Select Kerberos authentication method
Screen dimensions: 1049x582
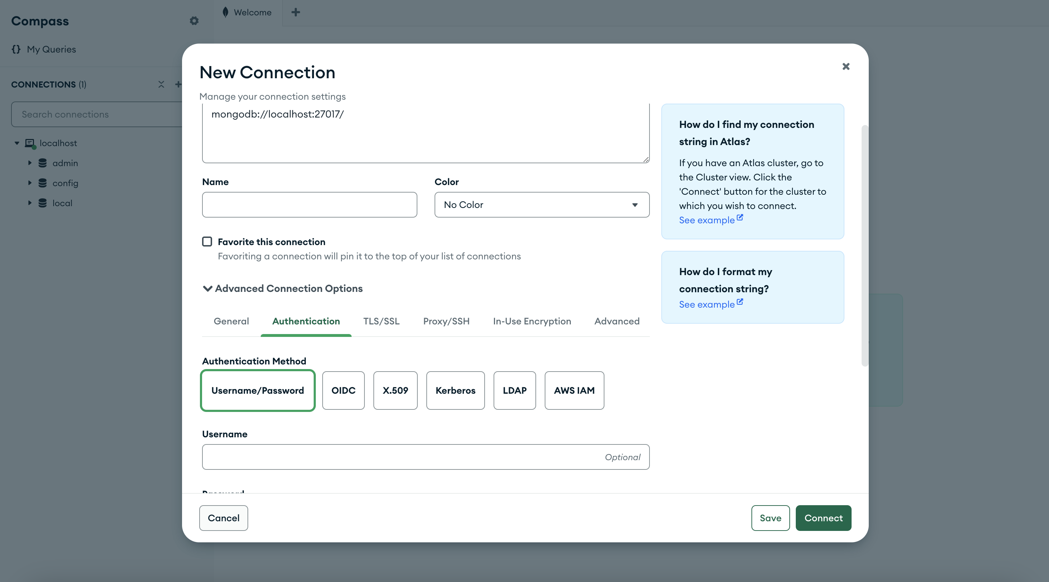[455, 391]
